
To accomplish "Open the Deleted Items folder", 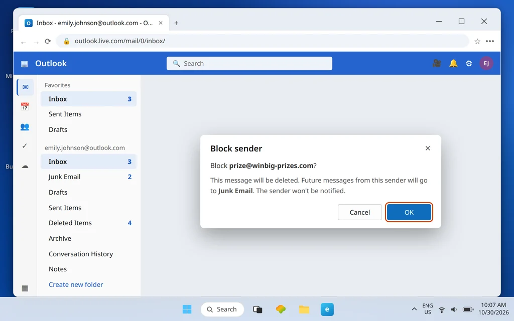I will (x=88, y=223).
